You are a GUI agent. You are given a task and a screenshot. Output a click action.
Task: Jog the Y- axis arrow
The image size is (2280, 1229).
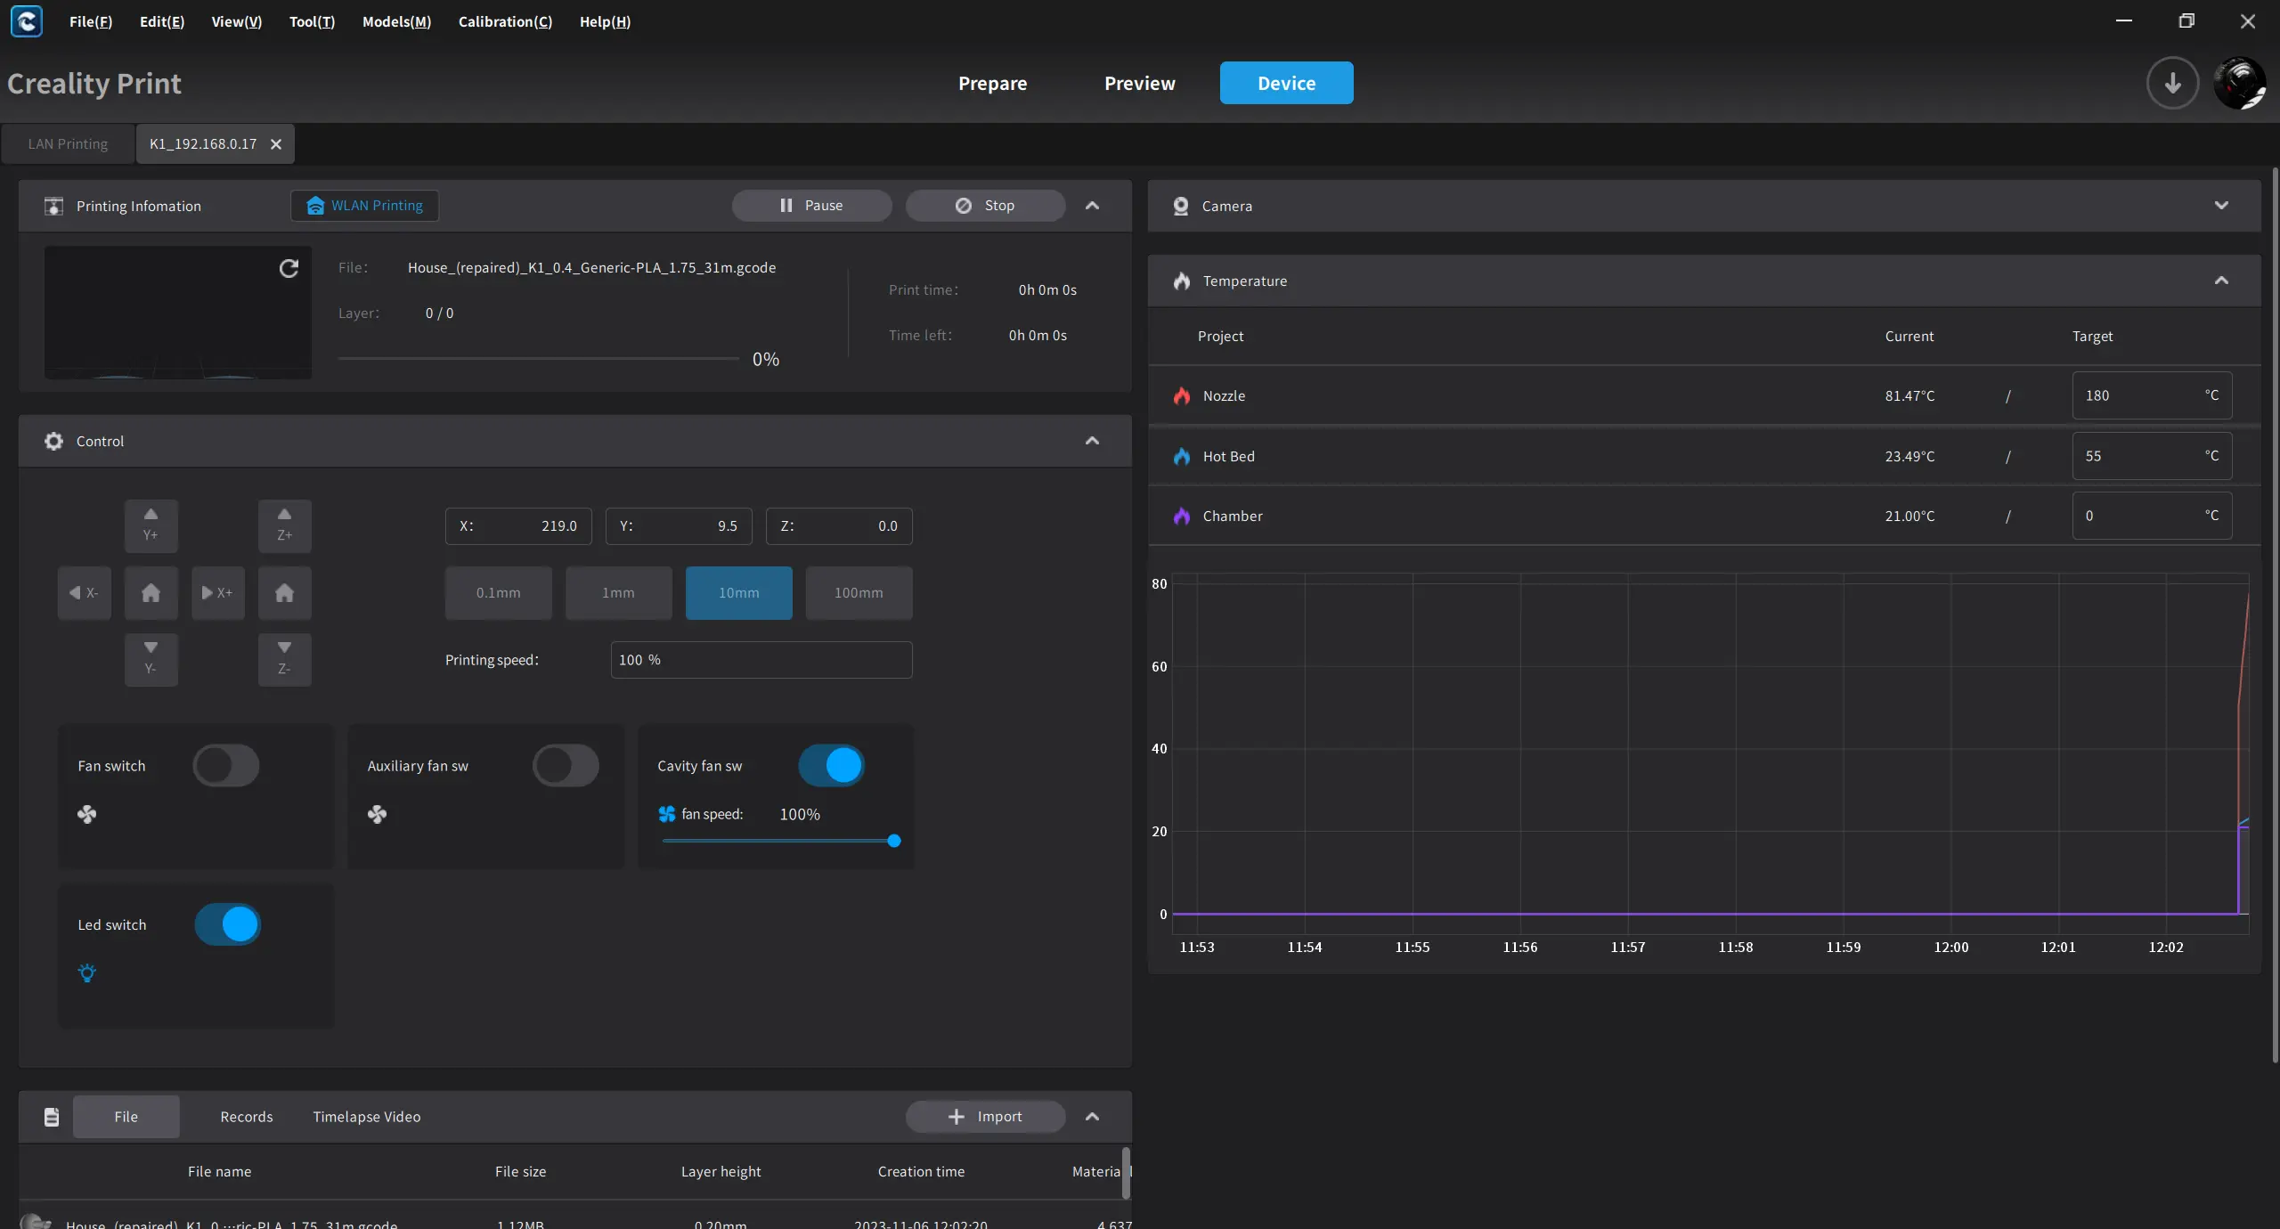tap(151, 659)
